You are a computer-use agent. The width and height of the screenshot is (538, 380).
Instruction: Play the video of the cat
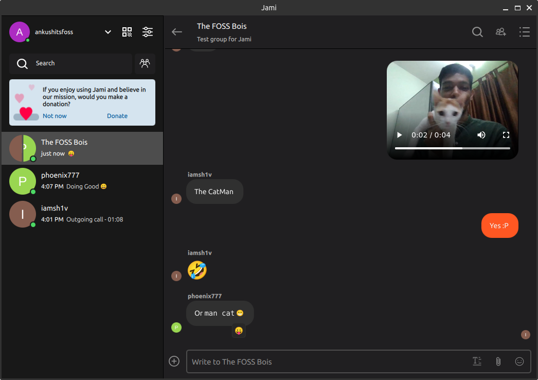point(400,134)
